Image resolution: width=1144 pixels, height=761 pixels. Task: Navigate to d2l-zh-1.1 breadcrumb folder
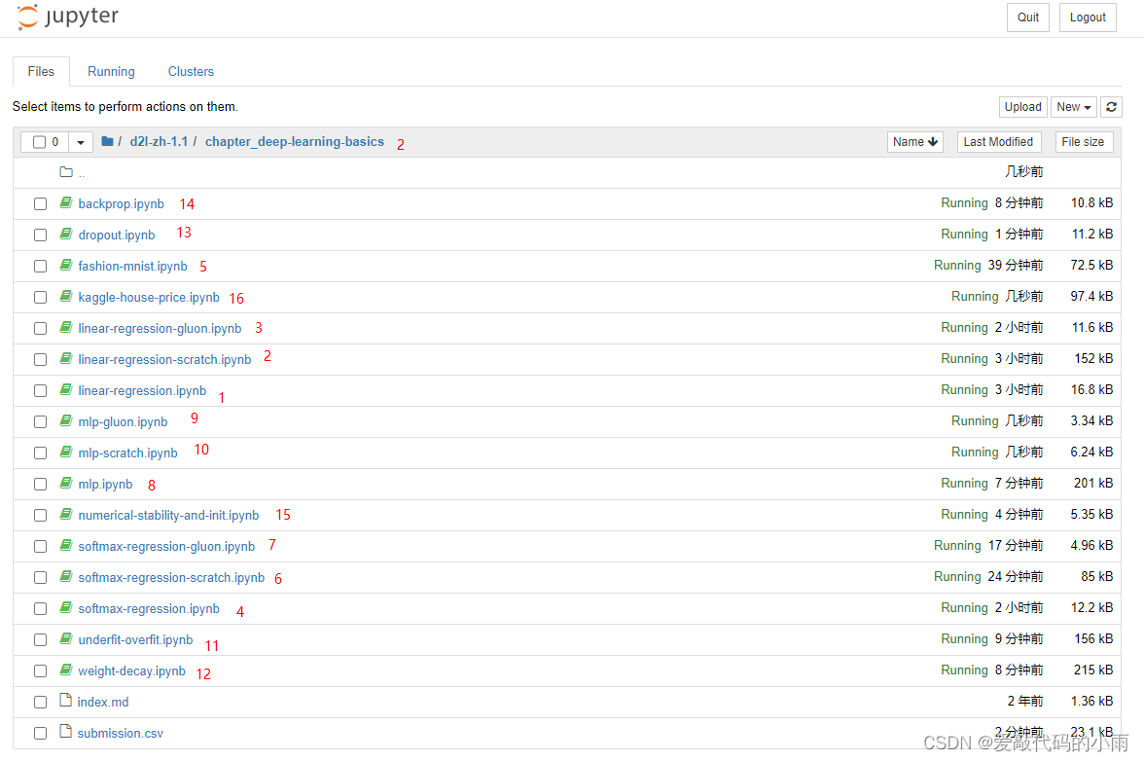[x=159, y=141]
